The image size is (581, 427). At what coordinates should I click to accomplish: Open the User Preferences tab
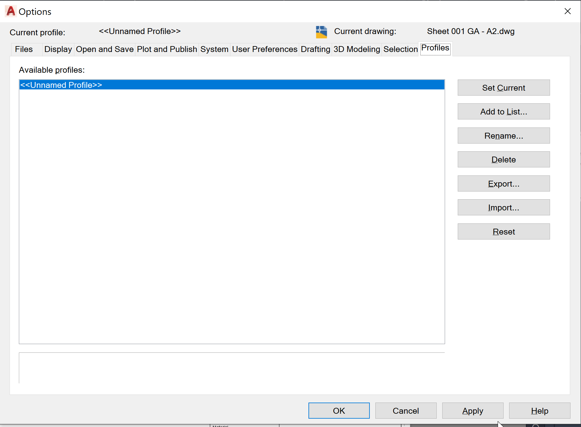click(264, 49)
